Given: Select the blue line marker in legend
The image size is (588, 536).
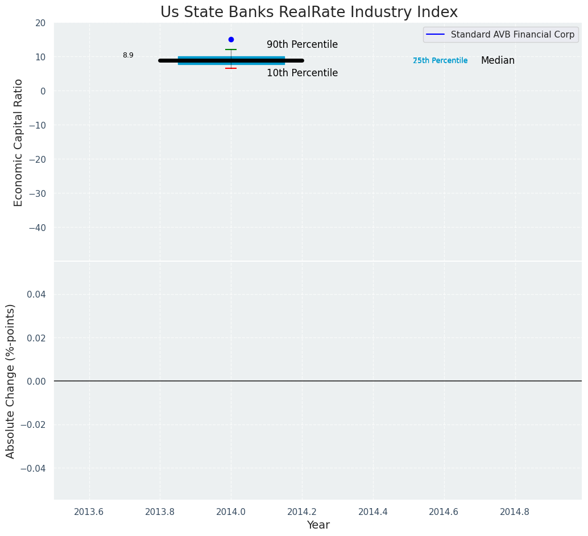Looking at the screenshot, I should point(436,35).
